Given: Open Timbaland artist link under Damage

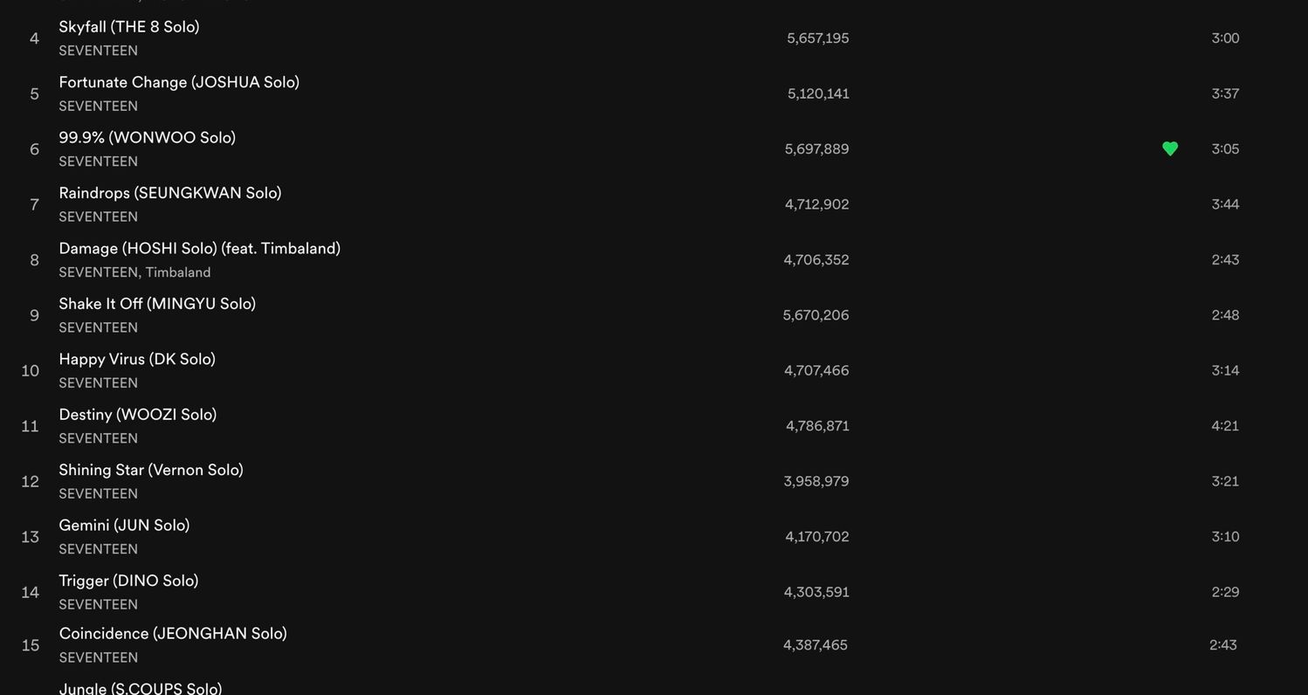Looking at the screenshot, I should pos(178,272).
